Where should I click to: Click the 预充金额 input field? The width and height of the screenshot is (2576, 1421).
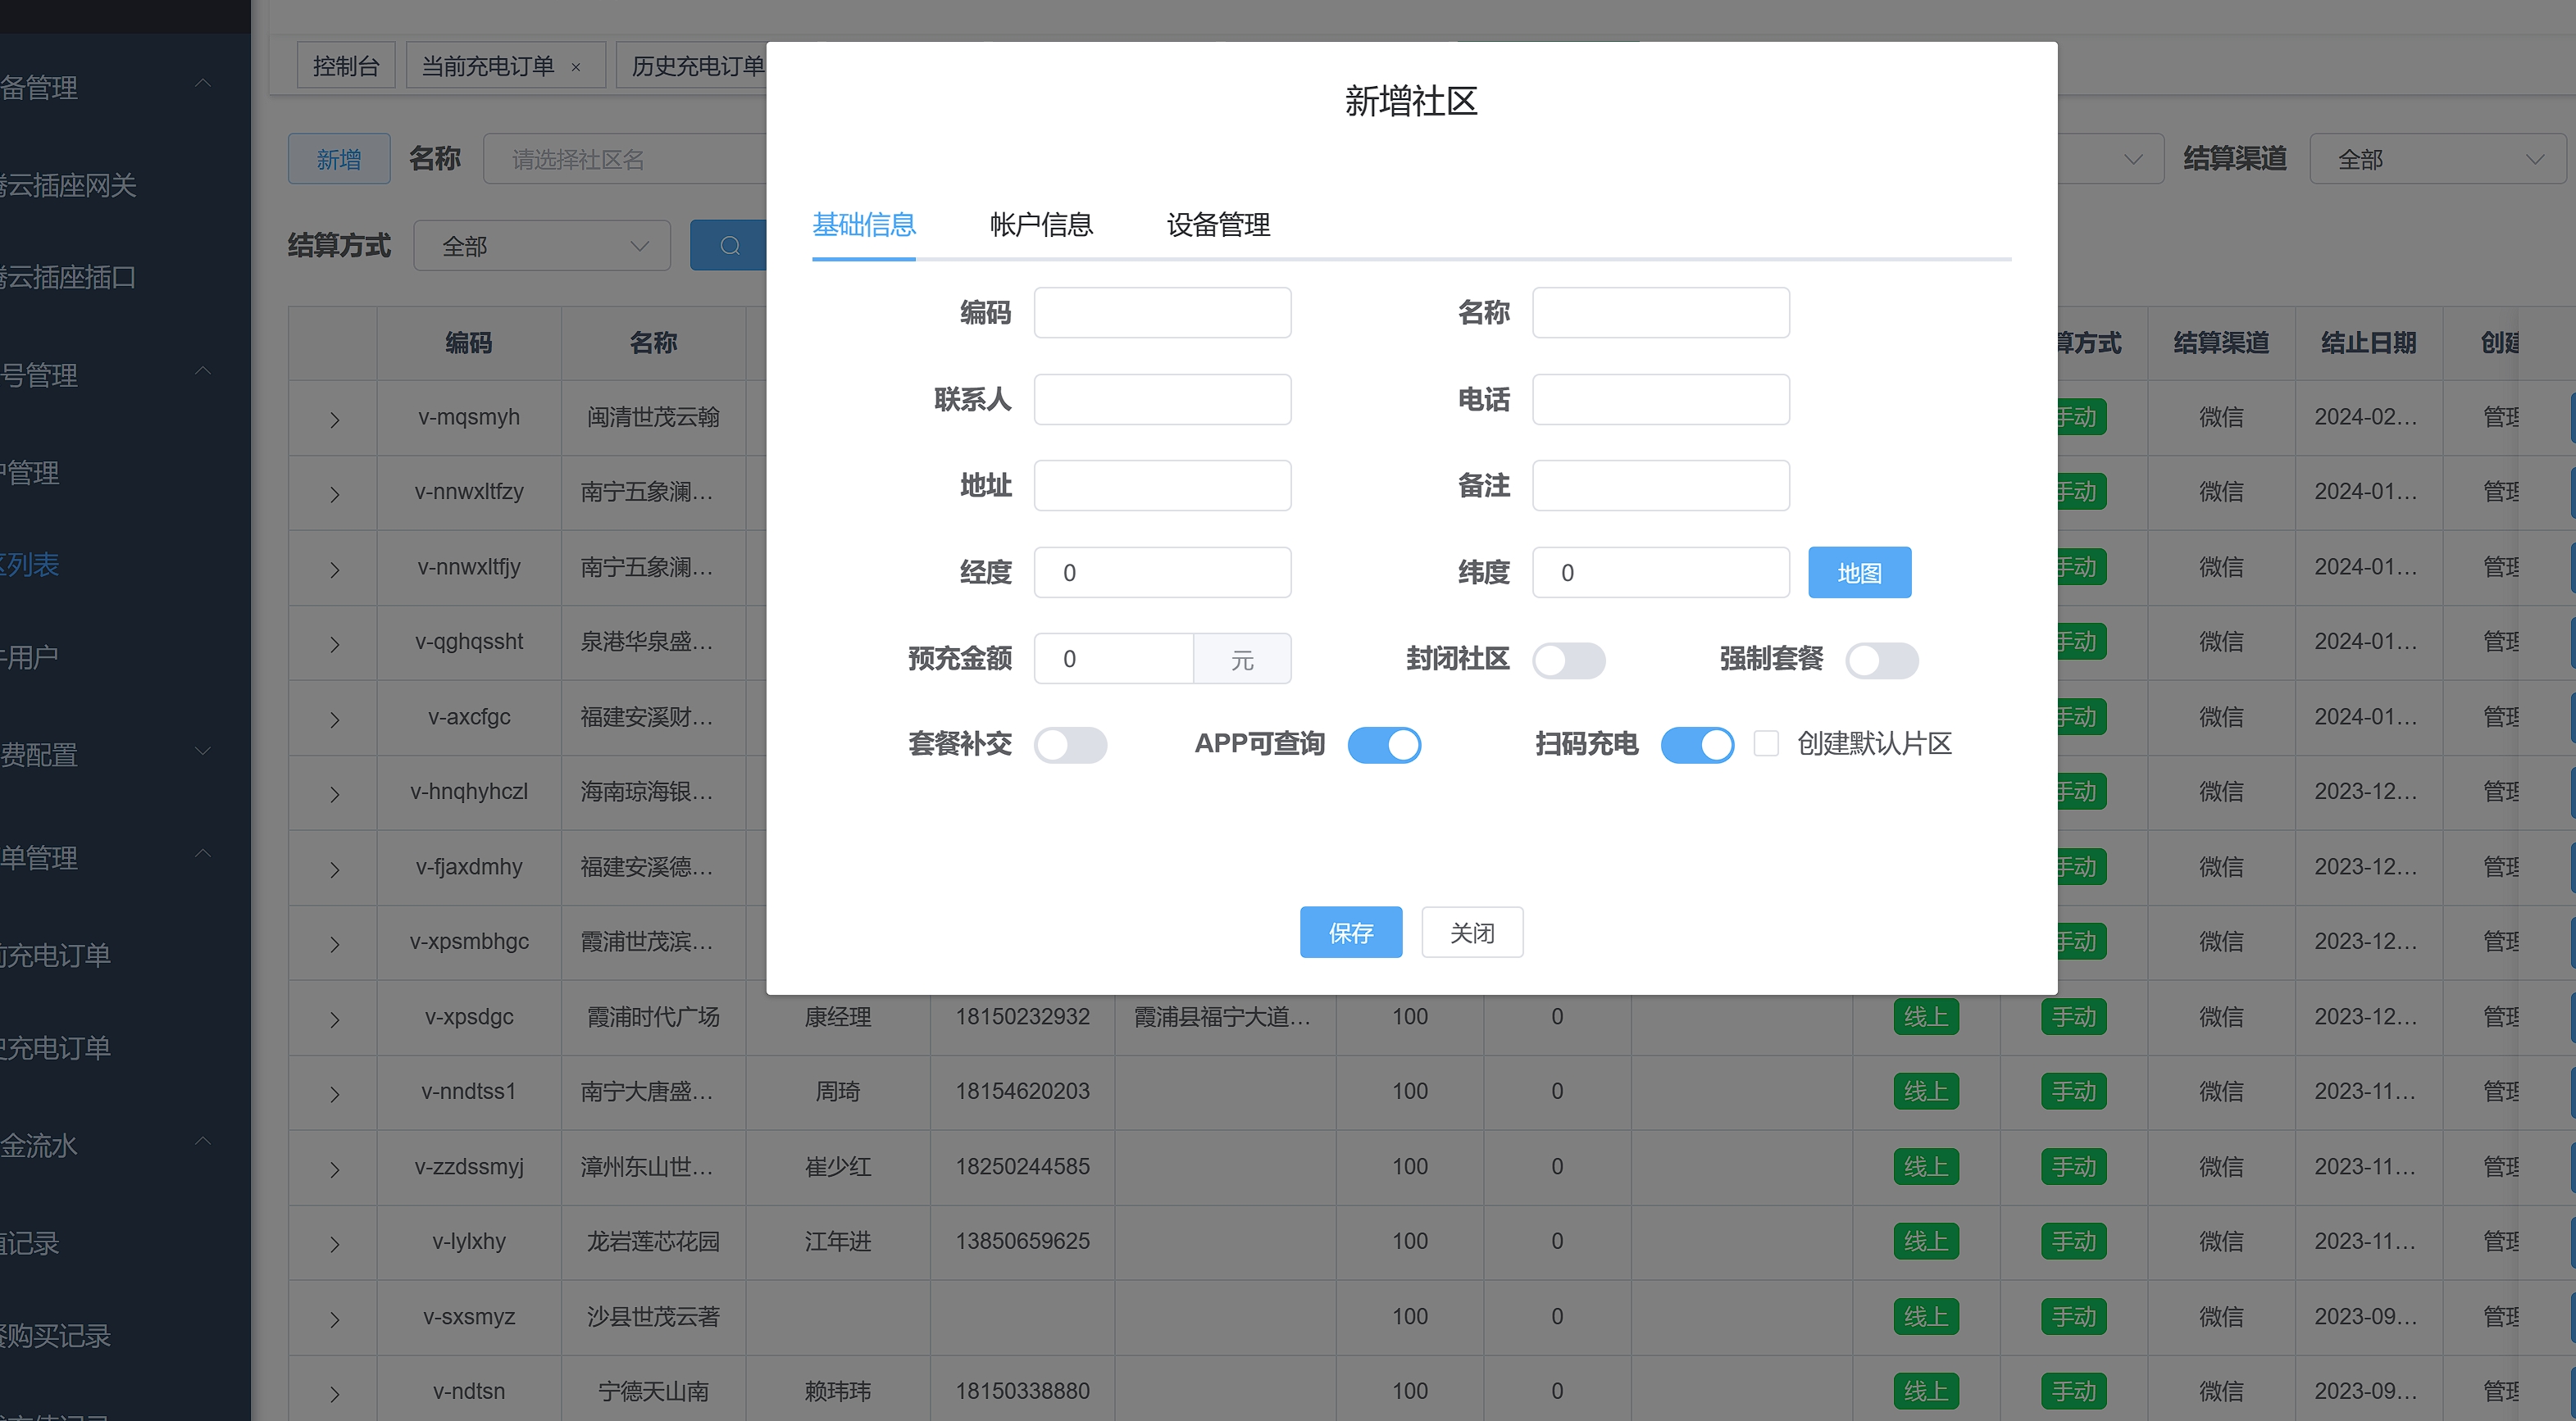point(1113,659)
